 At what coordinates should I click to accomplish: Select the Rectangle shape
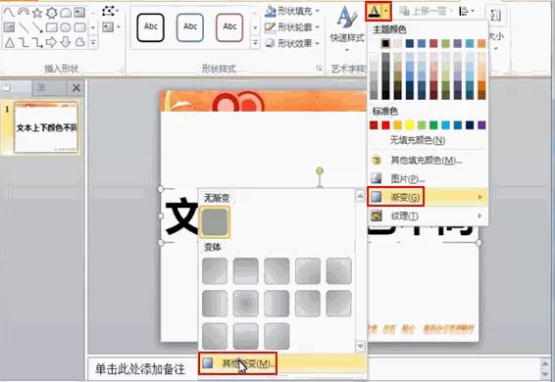(x=52, y=27)
